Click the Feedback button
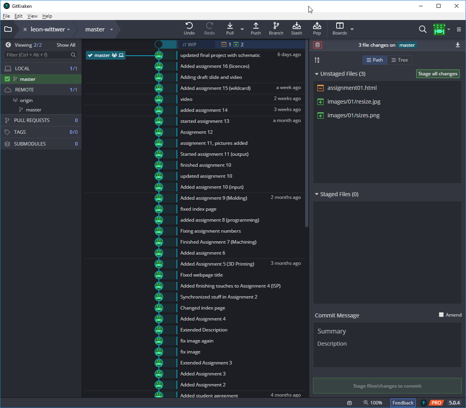The height and width of the screenshot is (408, 466). [403, 403]
